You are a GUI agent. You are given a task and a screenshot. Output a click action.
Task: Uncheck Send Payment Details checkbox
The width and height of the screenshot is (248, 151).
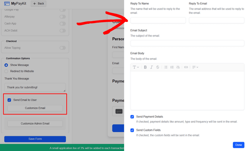132,117
